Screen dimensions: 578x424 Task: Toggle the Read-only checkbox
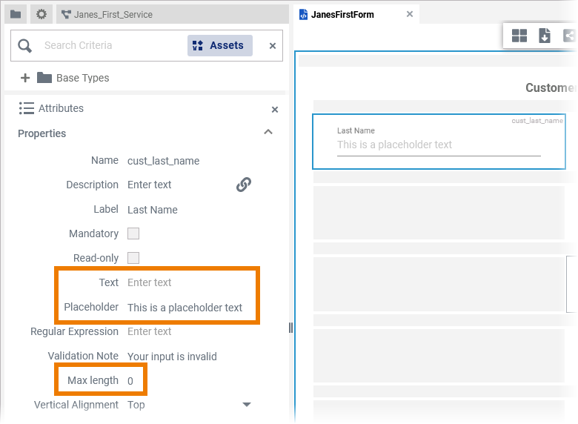(x=133, y=258)
